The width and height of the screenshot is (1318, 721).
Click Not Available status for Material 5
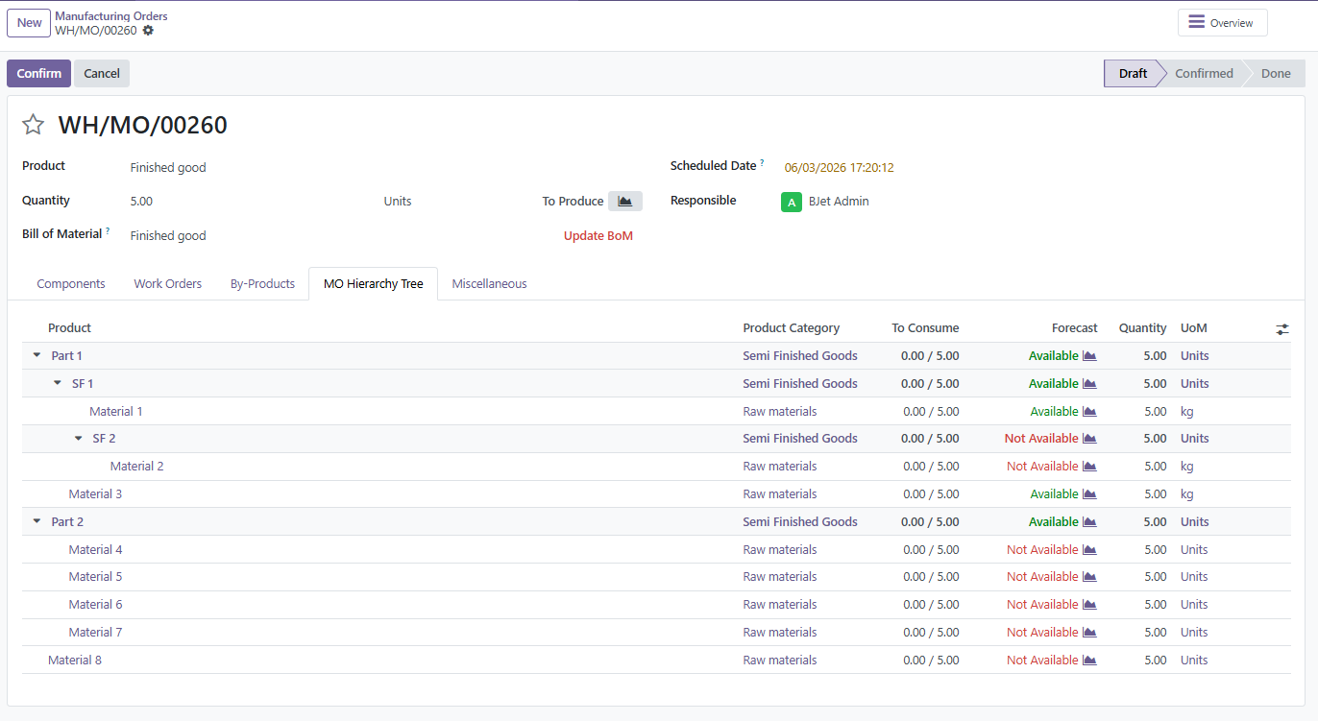(1042, 576)
